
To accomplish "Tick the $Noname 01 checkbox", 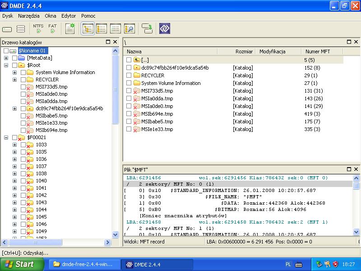I will 6,51.
